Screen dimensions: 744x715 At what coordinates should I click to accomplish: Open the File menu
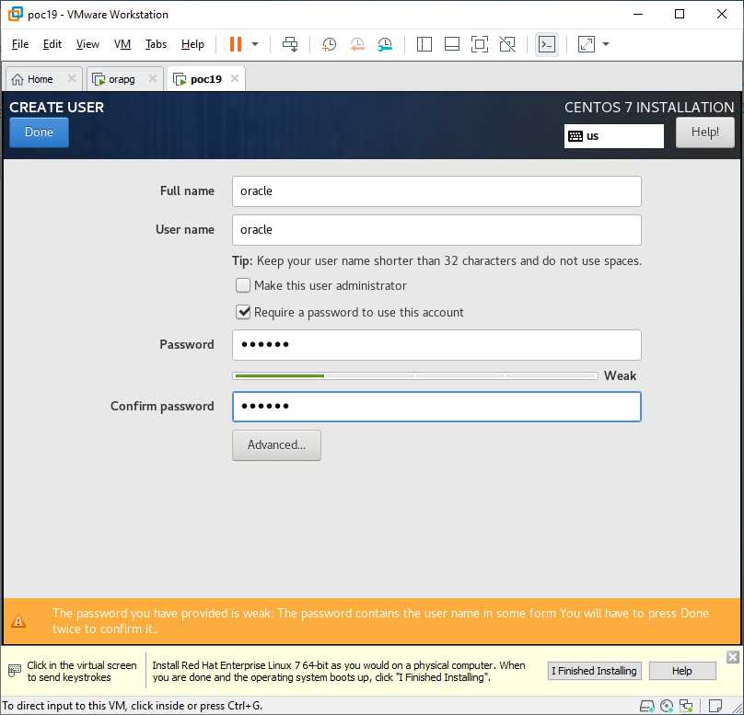click(x=20, y=44)
